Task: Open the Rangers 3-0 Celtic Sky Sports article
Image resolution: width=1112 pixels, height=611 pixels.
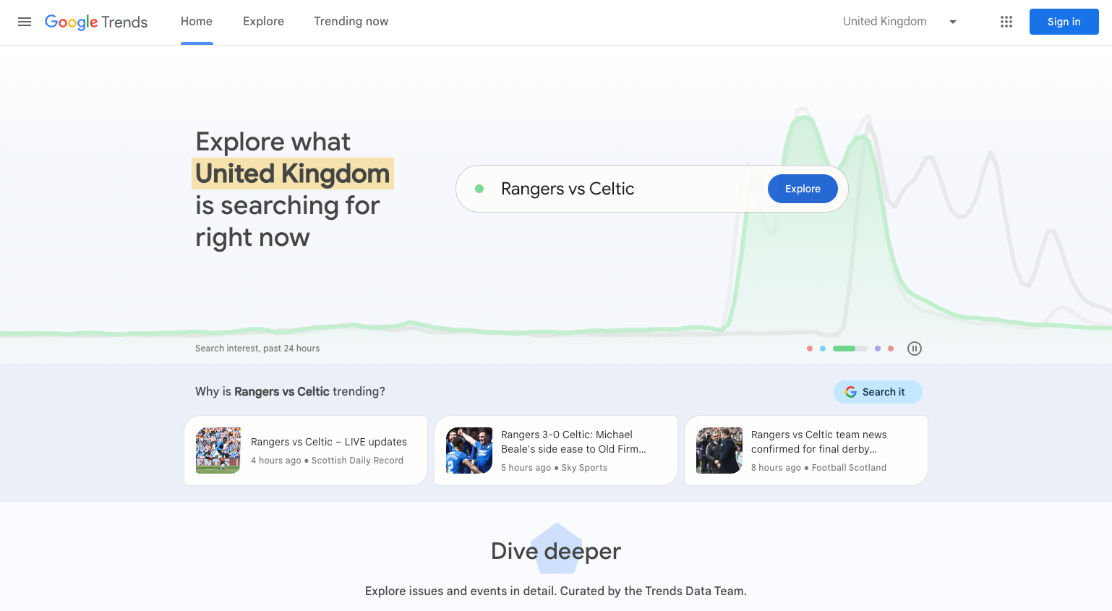Action: tap(556, 450)
